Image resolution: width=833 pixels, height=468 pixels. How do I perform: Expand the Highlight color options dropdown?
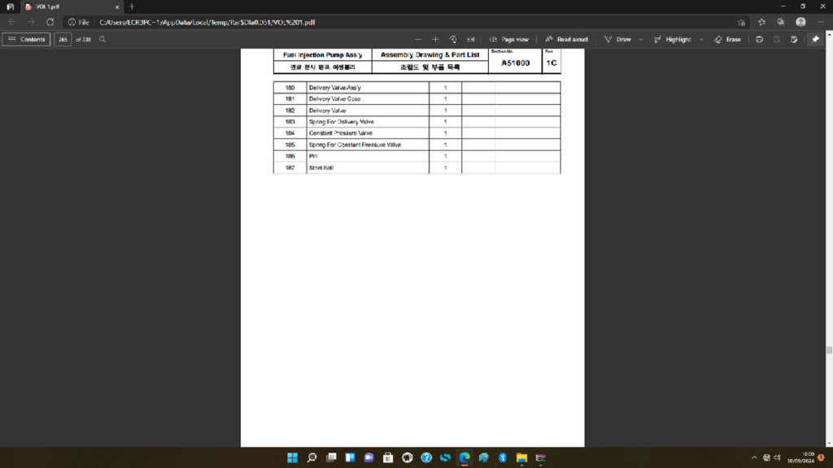(700, 39)
